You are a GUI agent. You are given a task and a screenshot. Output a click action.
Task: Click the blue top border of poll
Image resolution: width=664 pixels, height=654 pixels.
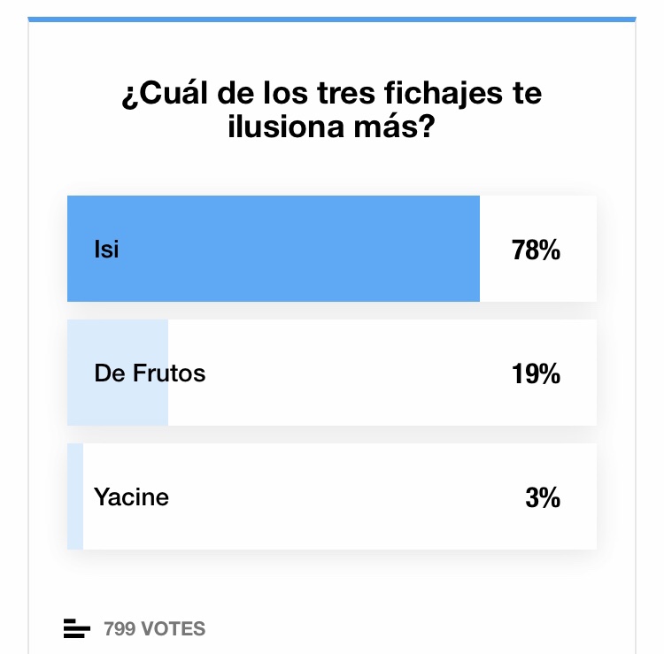[x=331, y=19]
